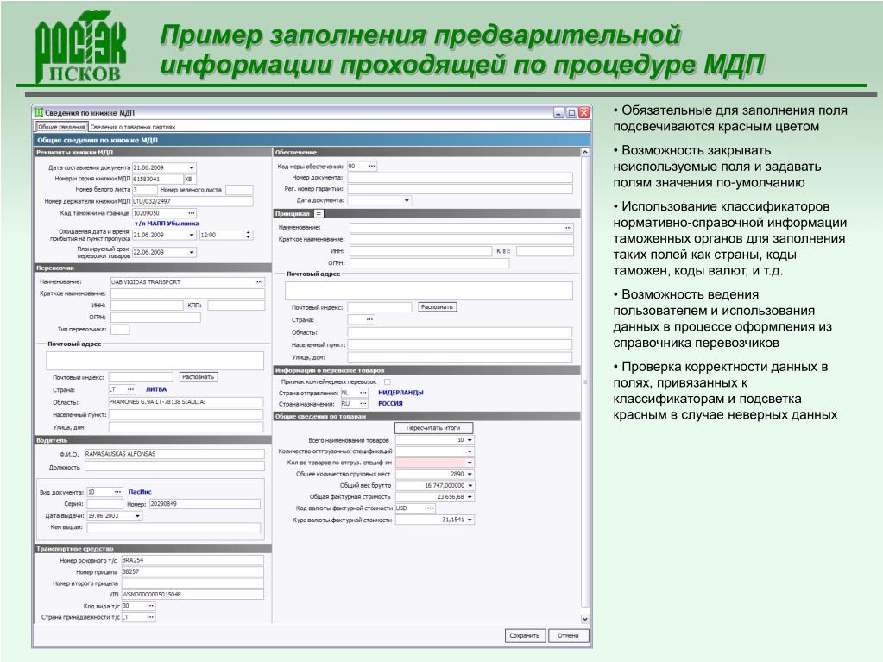The width and height of the screenshot is (883, 662).
Task: Open Страна принадлежности т/с lookup button
Action: [x=150, y=617]
